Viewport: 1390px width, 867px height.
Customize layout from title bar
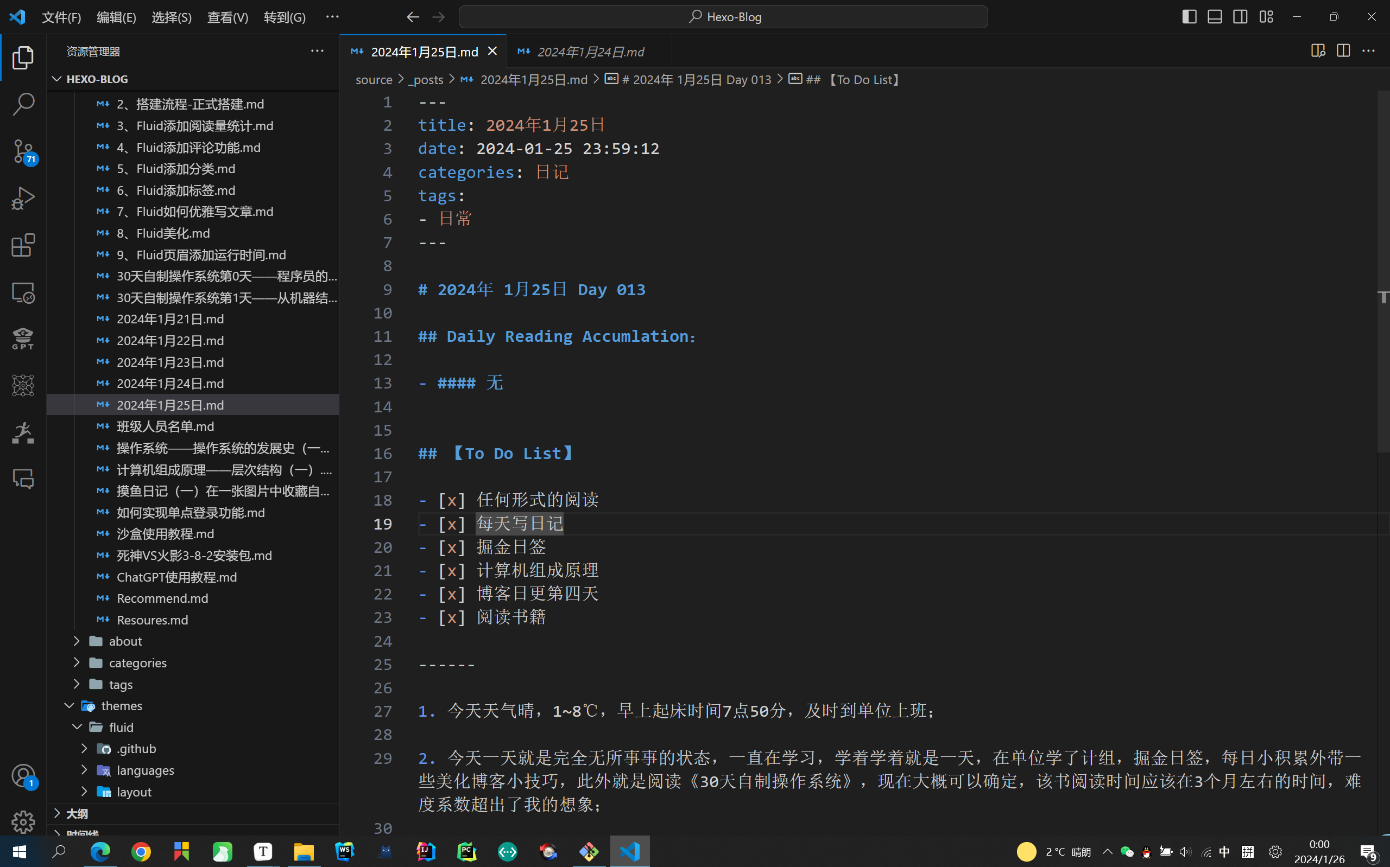point(1266,17)
